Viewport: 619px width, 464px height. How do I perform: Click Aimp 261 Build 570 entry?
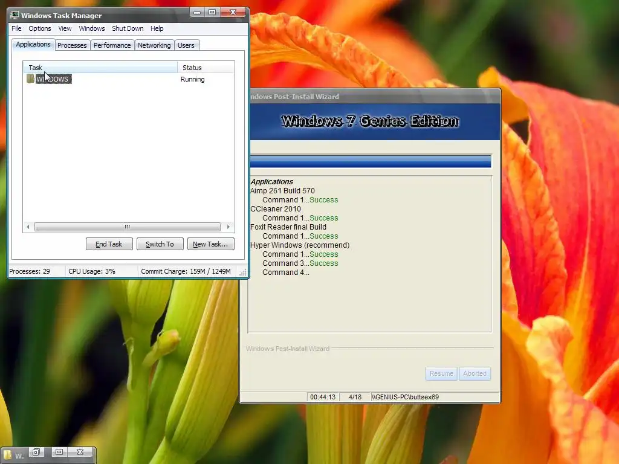tap(283, 190)
